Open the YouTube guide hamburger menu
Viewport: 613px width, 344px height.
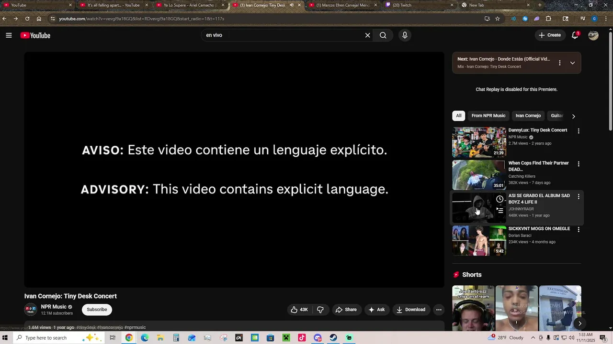tap(9, 35)
